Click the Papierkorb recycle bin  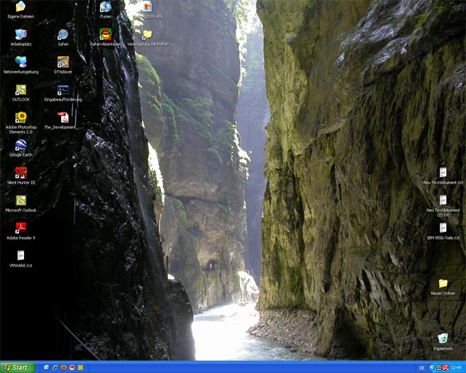[443, 339]
